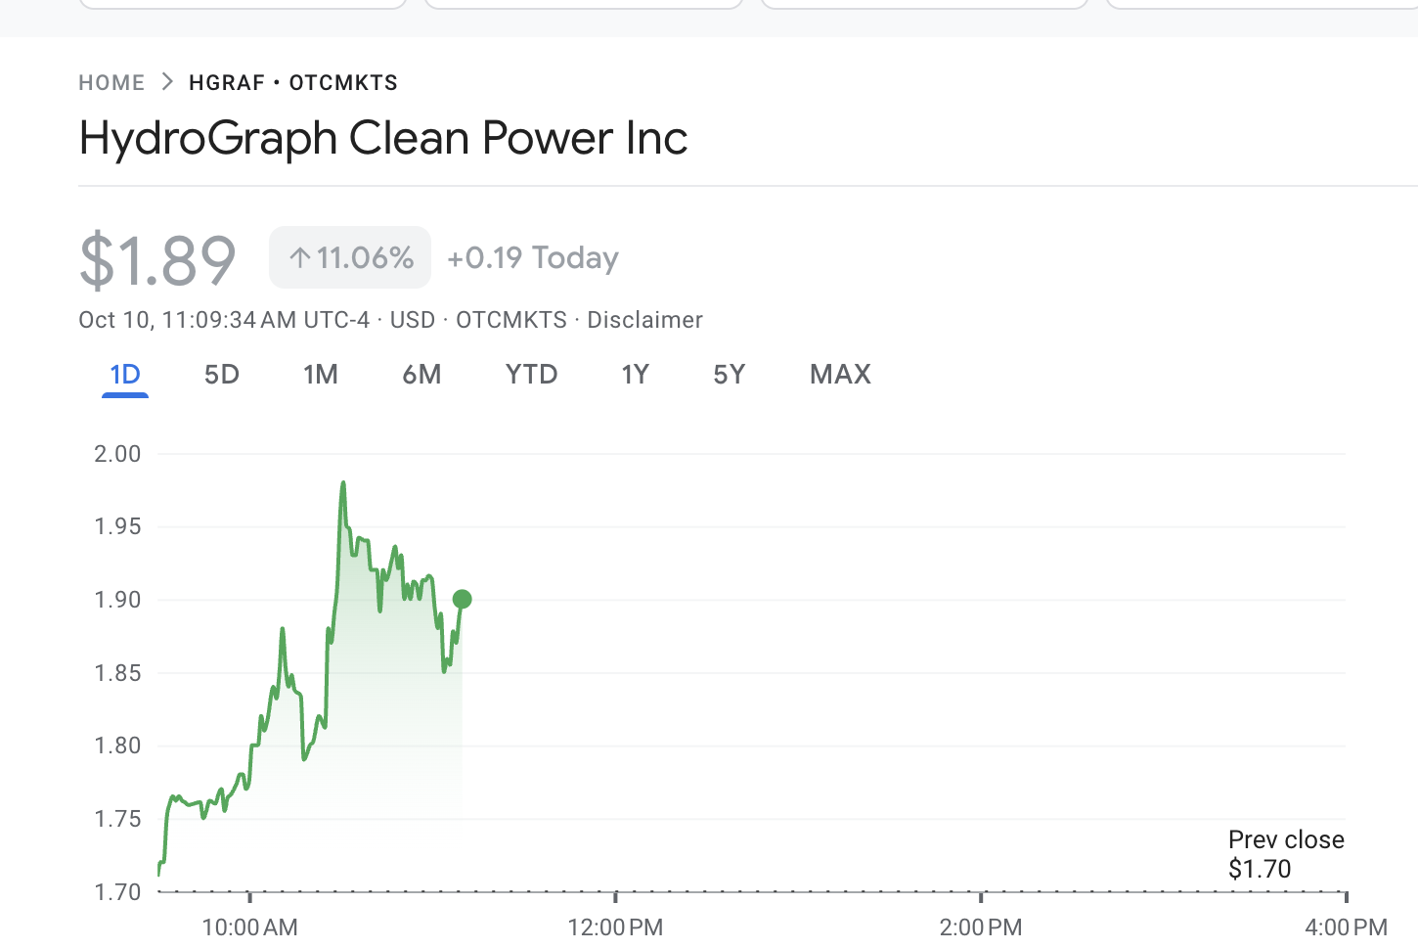Click the HOME breadcrumb link

pos(111,83)
